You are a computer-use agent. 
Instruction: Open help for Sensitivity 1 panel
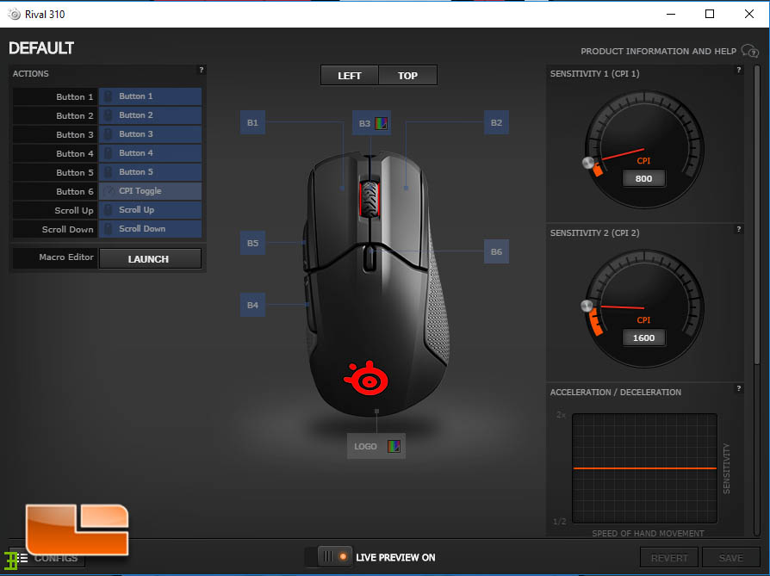click(739, 70)
